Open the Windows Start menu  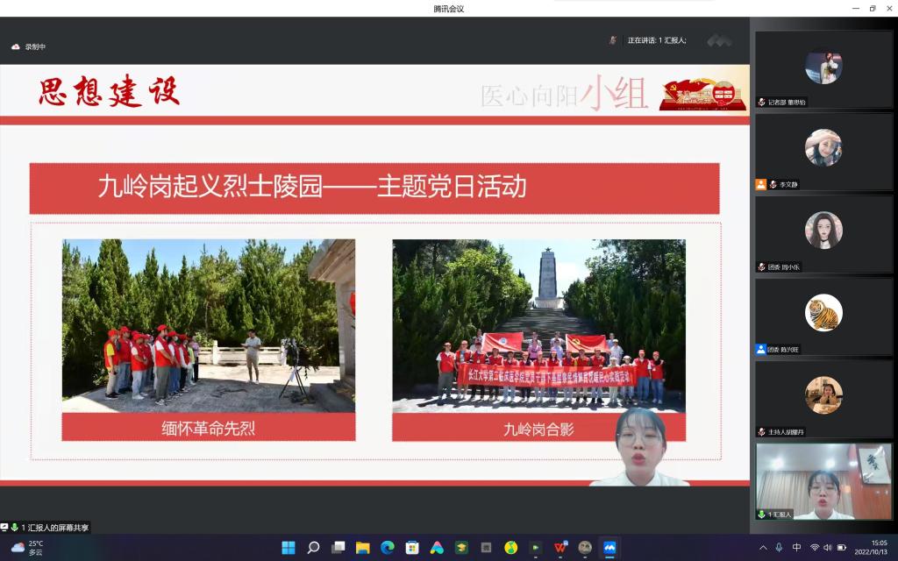pos(289,548)
